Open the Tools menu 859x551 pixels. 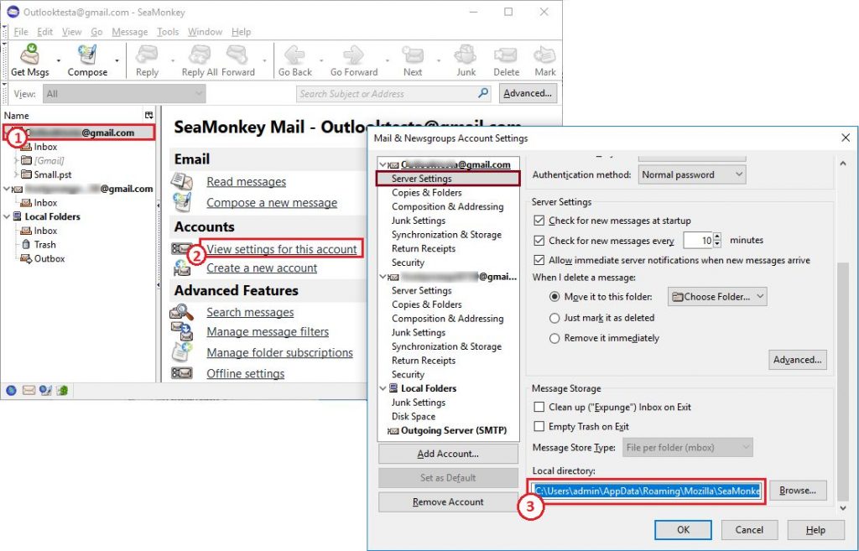pos(168,32)
